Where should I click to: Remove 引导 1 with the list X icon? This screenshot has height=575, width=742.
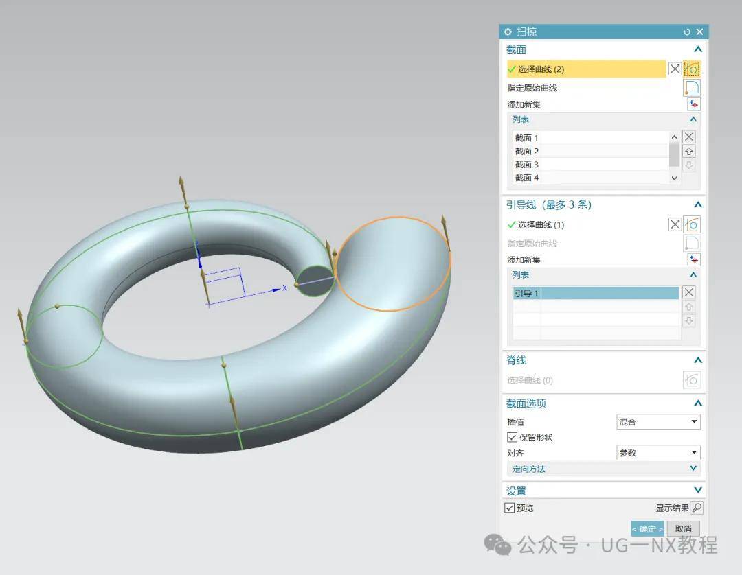tap(689, 292)
